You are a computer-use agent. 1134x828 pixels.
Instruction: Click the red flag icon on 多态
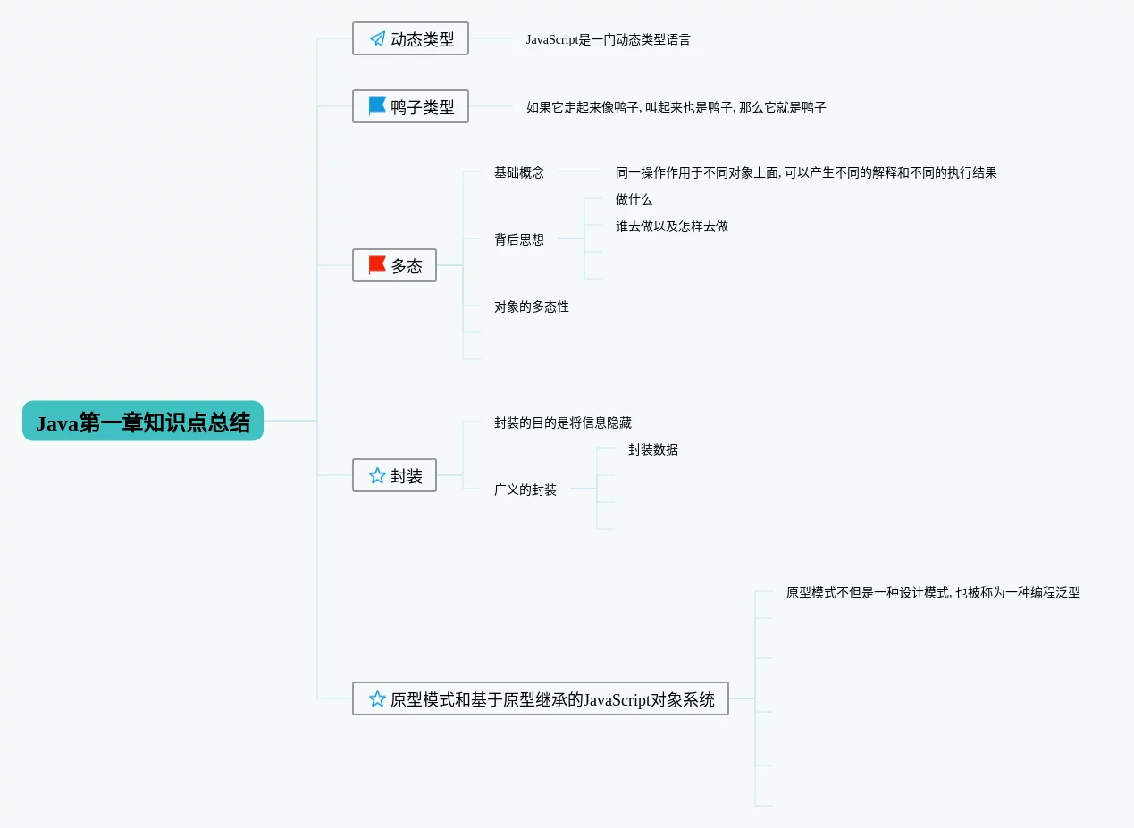377,265
